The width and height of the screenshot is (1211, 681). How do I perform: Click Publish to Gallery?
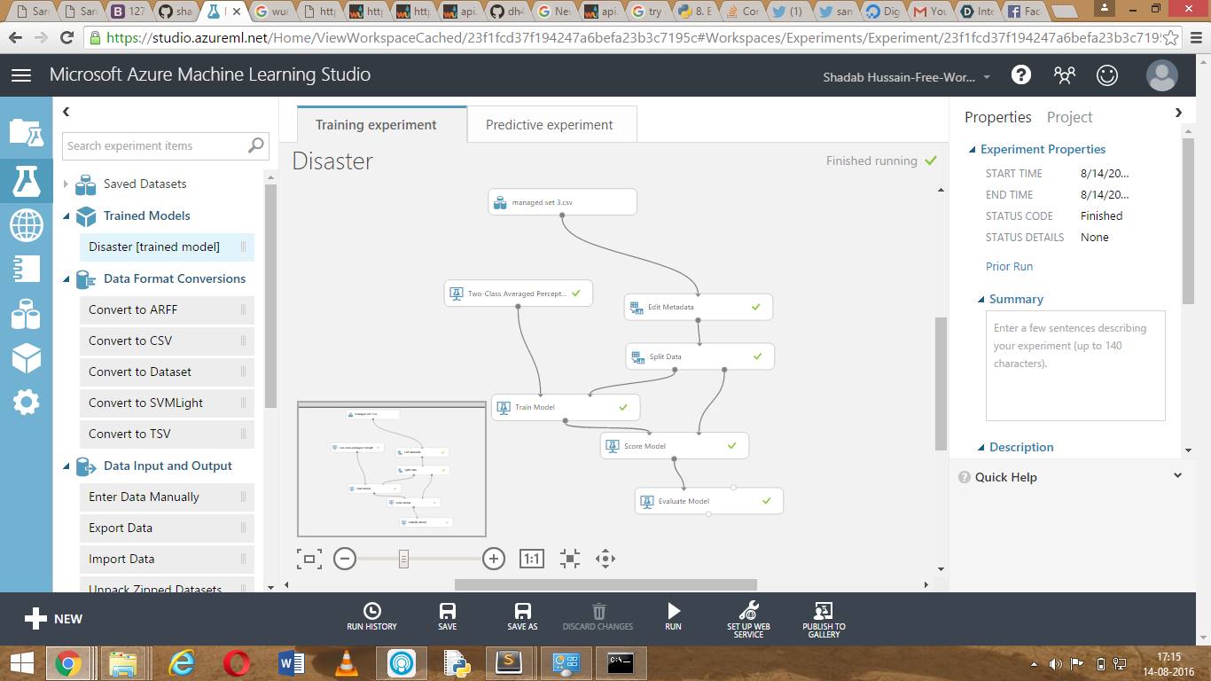coord(824,619)
